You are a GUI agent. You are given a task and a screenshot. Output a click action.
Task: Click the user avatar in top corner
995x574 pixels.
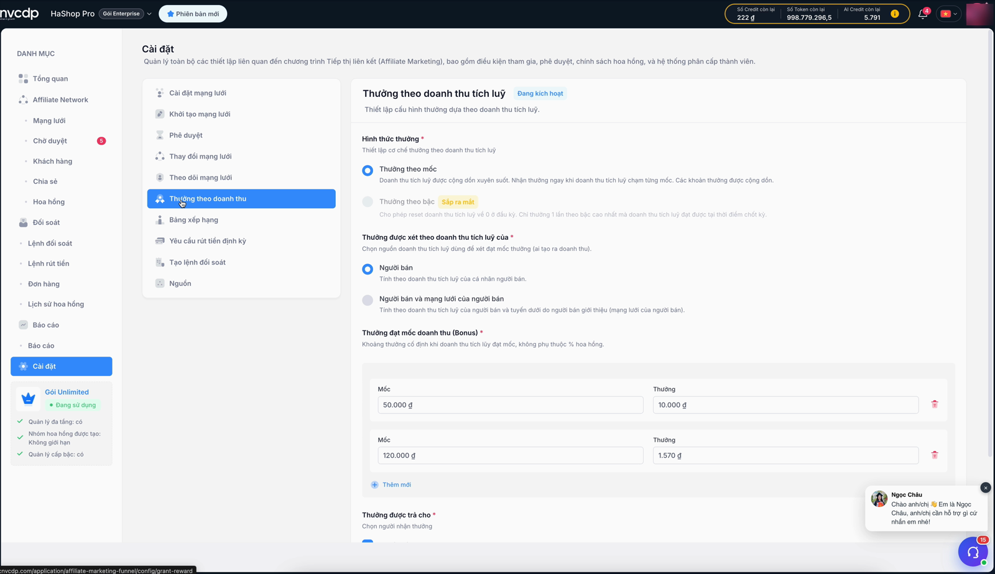pyautogui.click(x=978, y=14)
